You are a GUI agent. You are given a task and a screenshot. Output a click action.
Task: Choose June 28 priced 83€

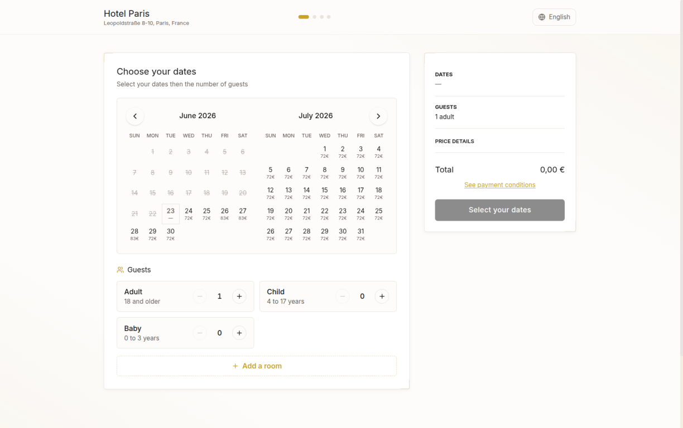point(134,235)
